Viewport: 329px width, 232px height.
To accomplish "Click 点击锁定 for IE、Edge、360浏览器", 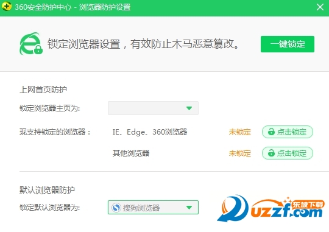I will (x=287, y=132).
